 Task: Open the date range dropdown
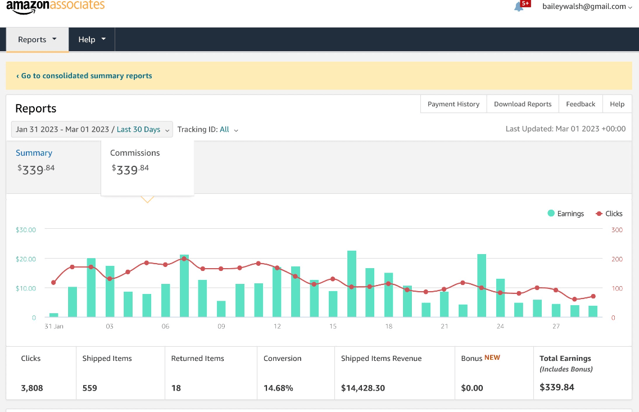pyautogui.click(x=92, y=129)
